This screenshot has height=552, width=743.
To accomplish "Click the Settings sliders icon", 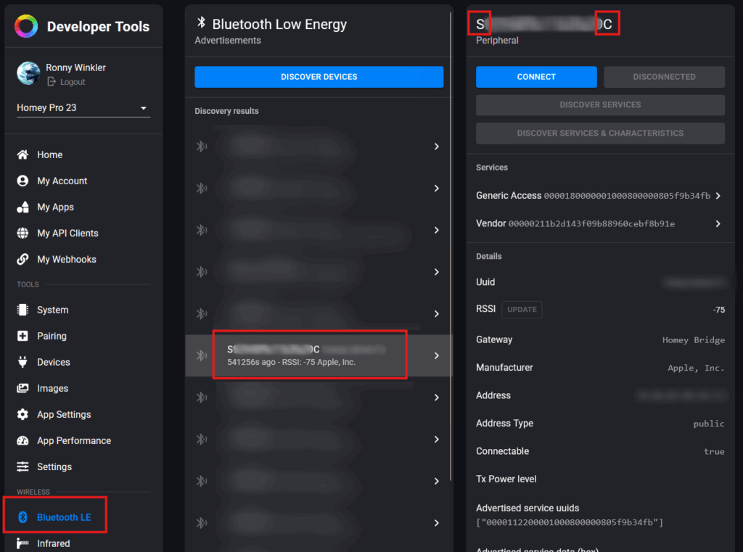I will (22, 466).
